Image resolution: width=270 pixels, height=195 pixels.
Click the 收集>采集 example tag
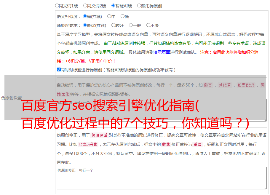tap(88, 144)
